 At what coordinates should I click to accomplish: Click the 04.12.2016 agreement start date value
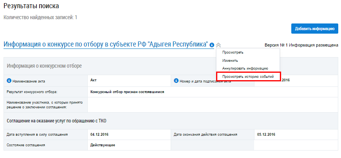(99, 134)
